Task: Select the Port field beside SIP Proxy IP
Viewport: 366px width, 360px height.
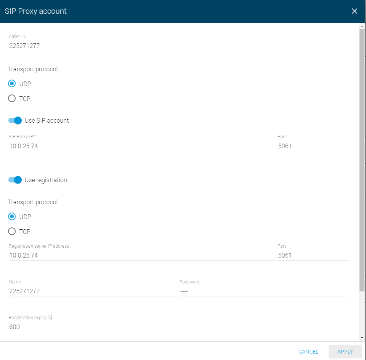Action: coord(313,146)
